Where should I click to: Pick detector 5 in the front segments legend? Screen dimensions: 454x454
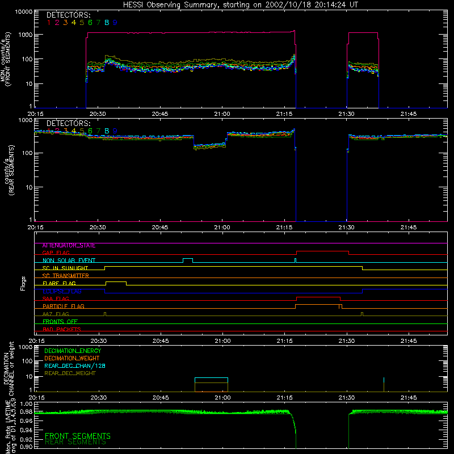(x=82, y=23)
